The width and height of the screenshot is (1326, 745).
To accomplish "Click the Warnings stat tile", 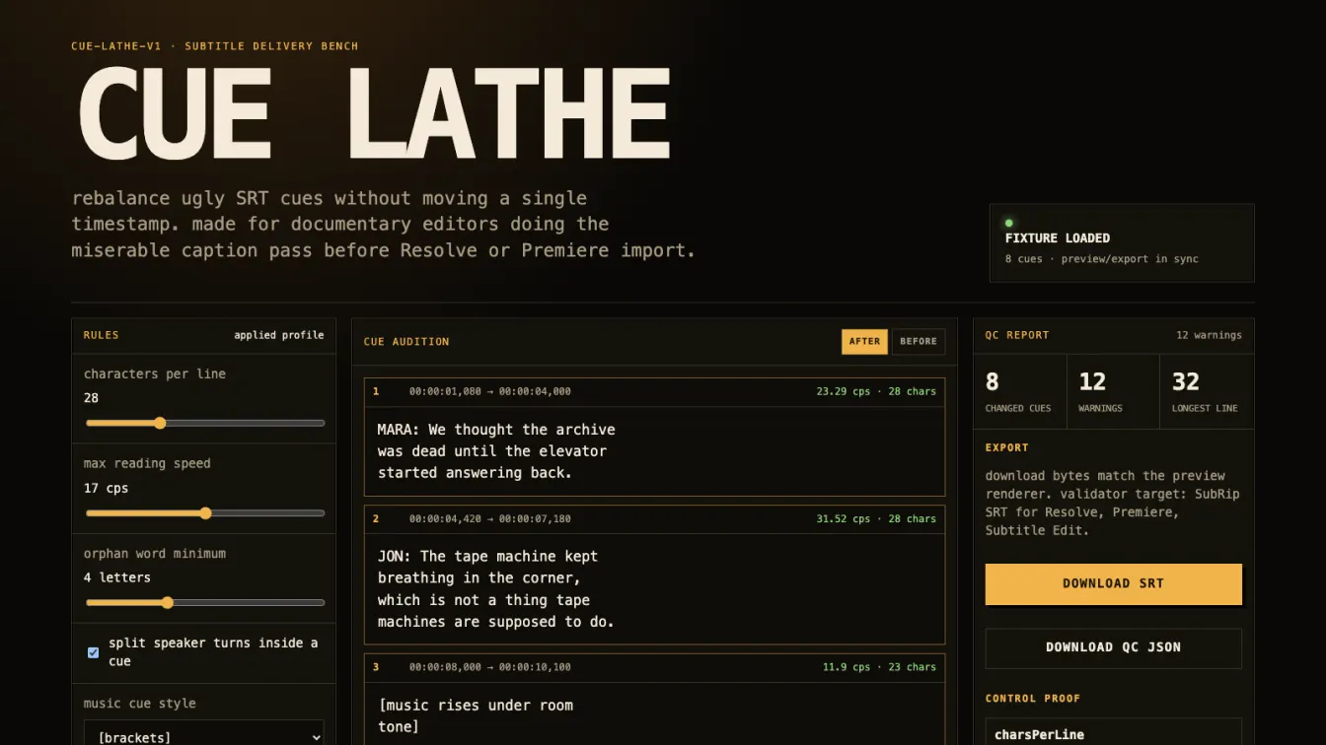I will (x=1113, y=391).
